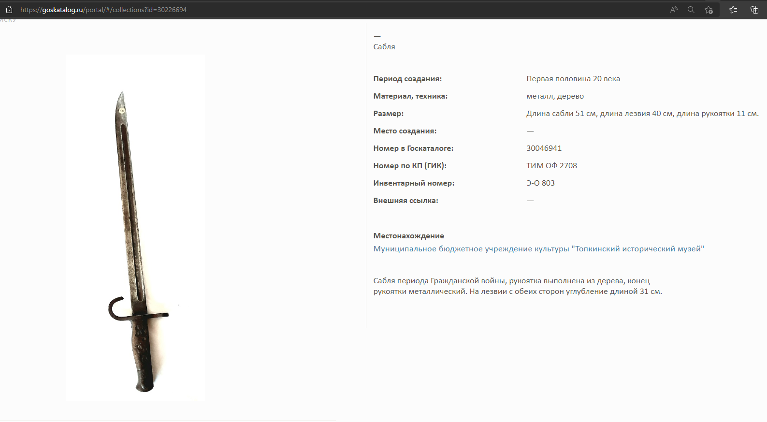Click the "Период создания:" label
Image resolution: width=767 pixels, height=422 pixels.
coord(407,79)
